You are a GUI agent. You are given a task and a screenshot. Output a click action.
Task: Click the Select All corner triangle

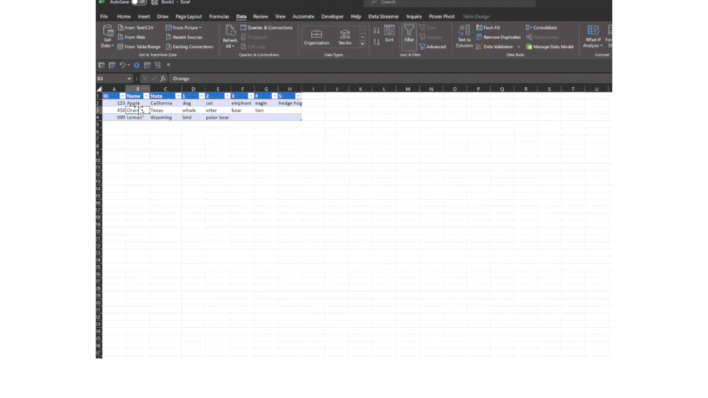click(99, 89)
